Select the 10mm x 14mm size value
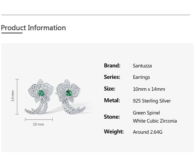Screen dimensions: 195x166 [149, 89]
